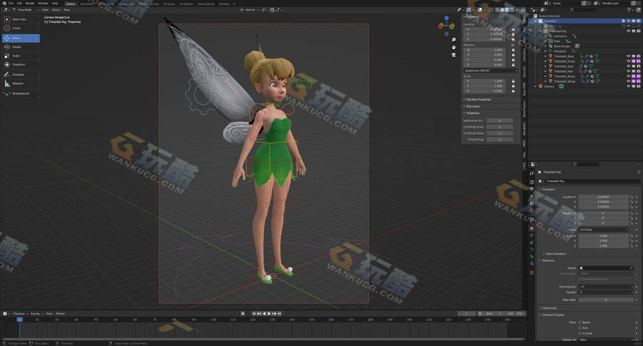Screen dimensions: 643x346
Task: Expand the Rig Main Properties panel
Action: pos(478,99)
